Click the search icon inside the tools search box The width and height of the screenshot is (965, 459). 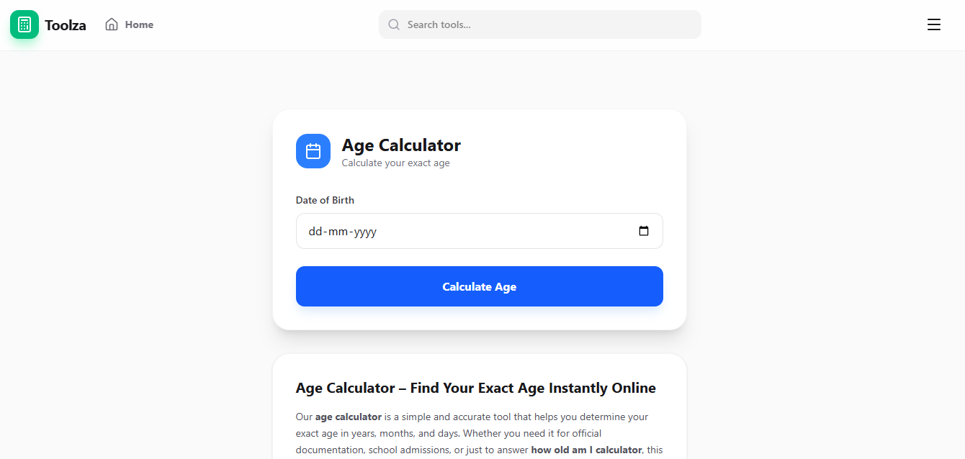point(393,24)
